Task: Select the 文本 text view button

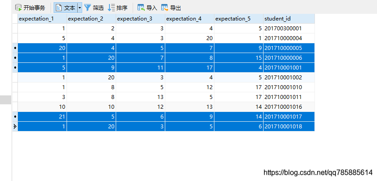Action: [65, 8]
